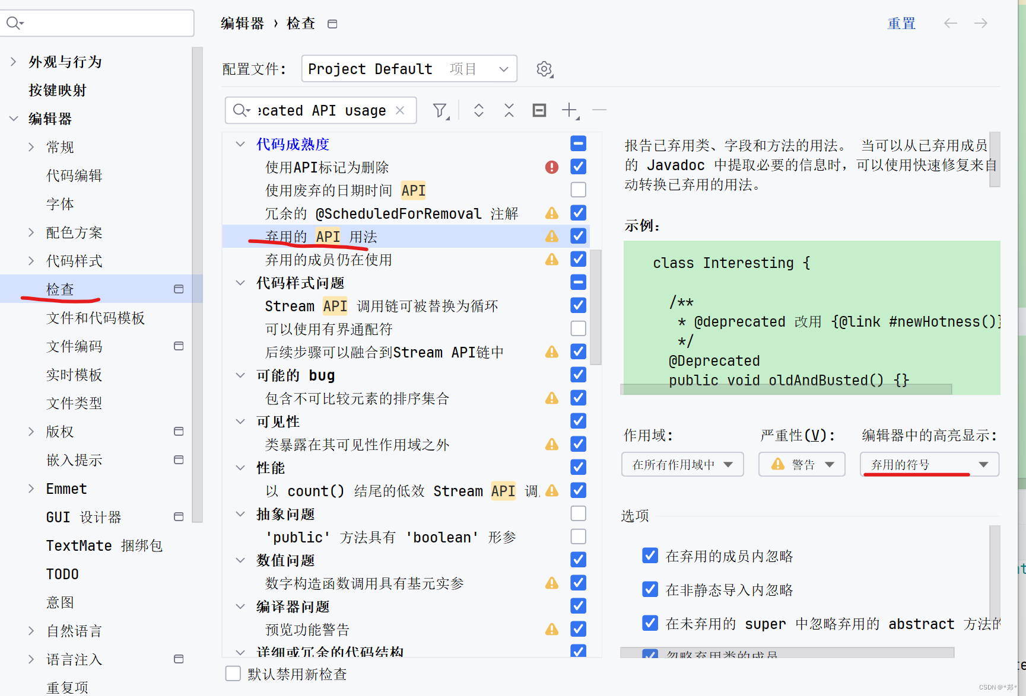Open profile settings gear icon
This screenshot has width=1026, height=696.
pos(544,69)
